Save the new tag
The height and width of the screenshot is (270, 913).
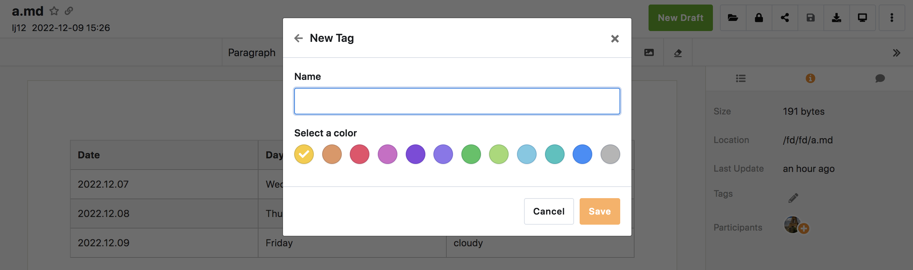click(x=600, y=211)
